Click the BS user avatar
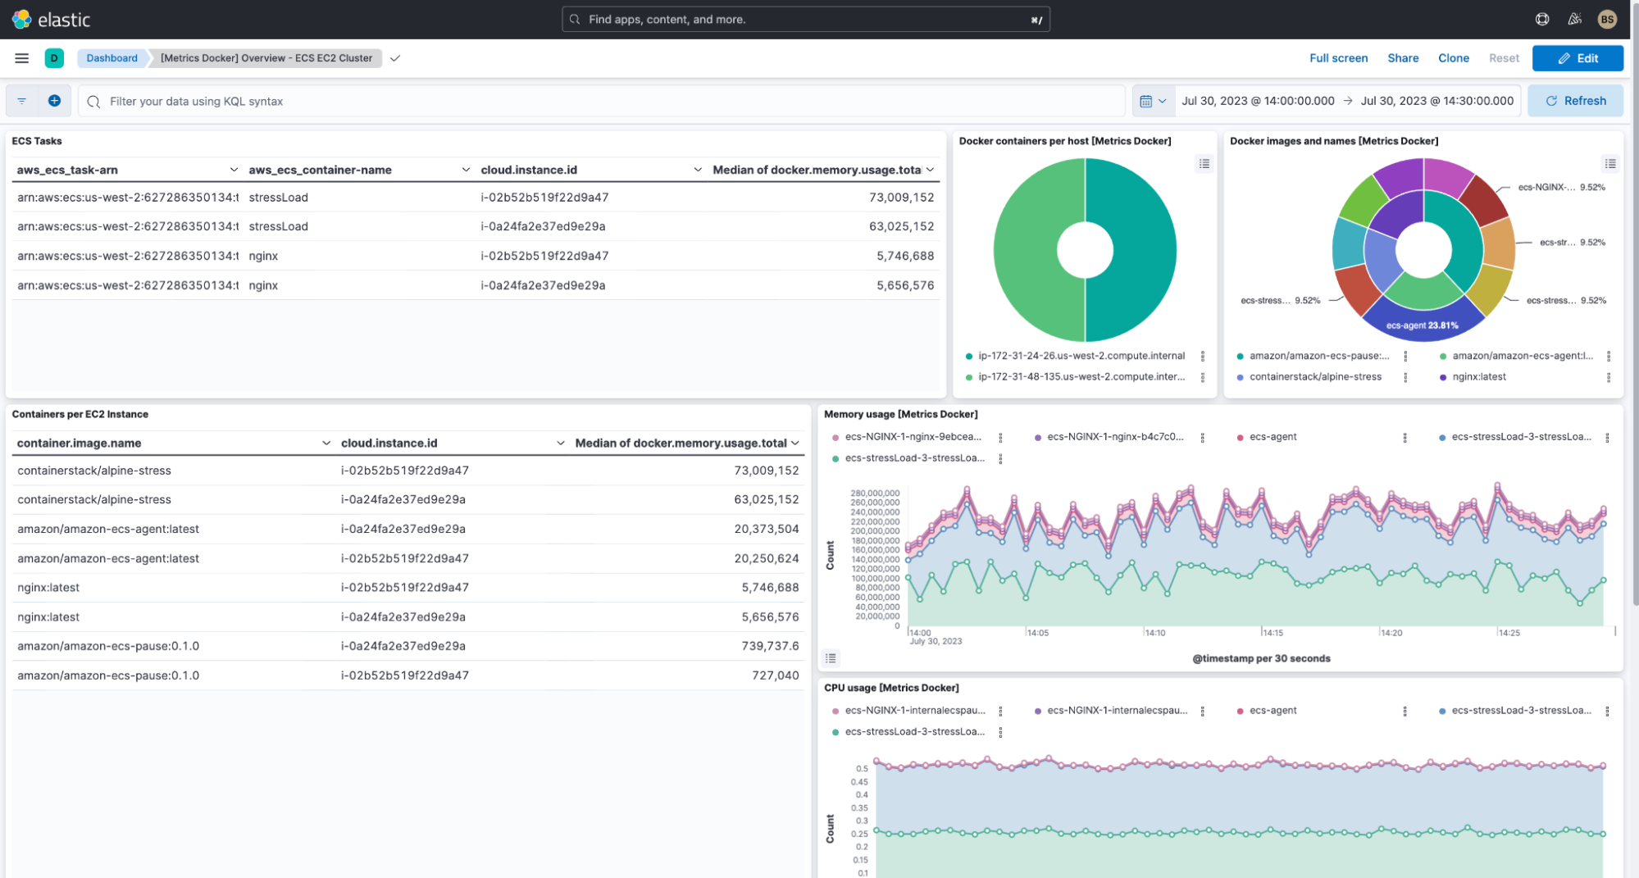The image size is (1639, 878). point(1607,20)
